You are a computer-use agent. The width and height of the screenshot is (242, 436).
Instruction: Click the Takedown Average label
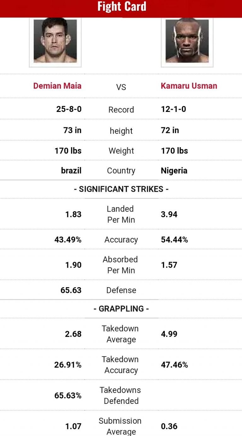coord(121,334)
